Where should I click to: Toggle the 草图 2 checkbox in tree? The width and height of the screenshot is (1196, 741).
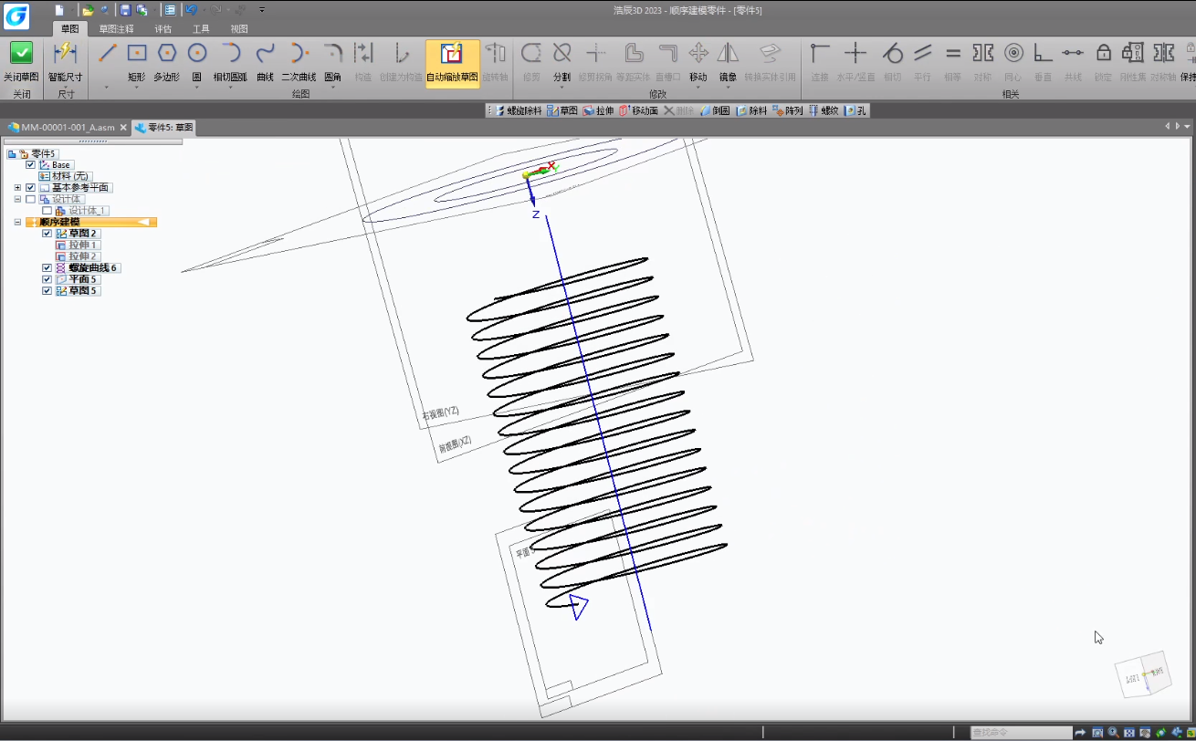pyautogui.click(x=47, y=234)
